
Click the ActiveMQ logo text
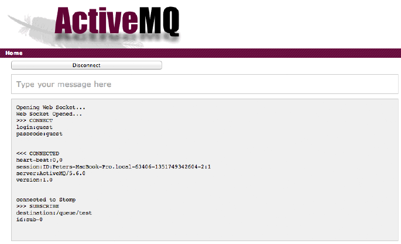(x=117, y=21)
